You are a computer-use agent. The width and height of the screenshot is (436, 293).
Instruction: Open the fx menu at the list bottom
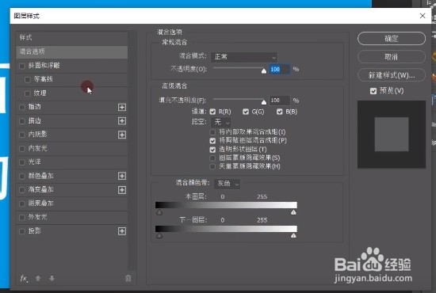pyautogui.click(x=24, y=278)
